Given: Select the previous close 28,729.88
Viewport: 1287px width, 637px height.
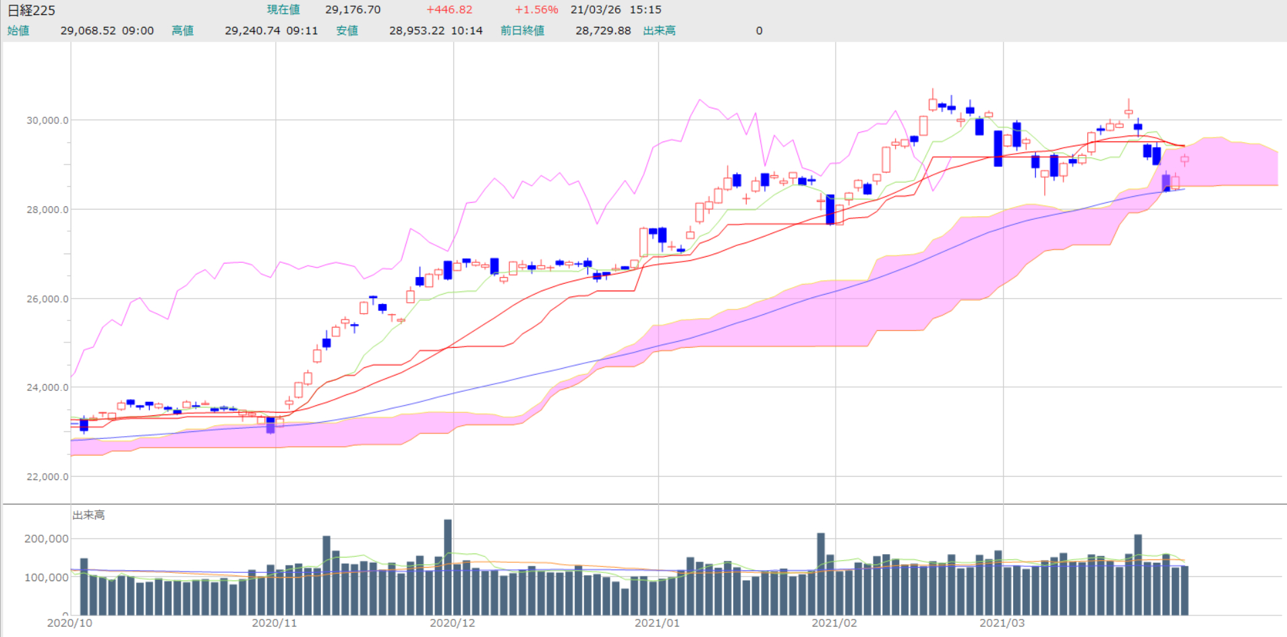Looking at the screenshot, I should click(603, 30).
